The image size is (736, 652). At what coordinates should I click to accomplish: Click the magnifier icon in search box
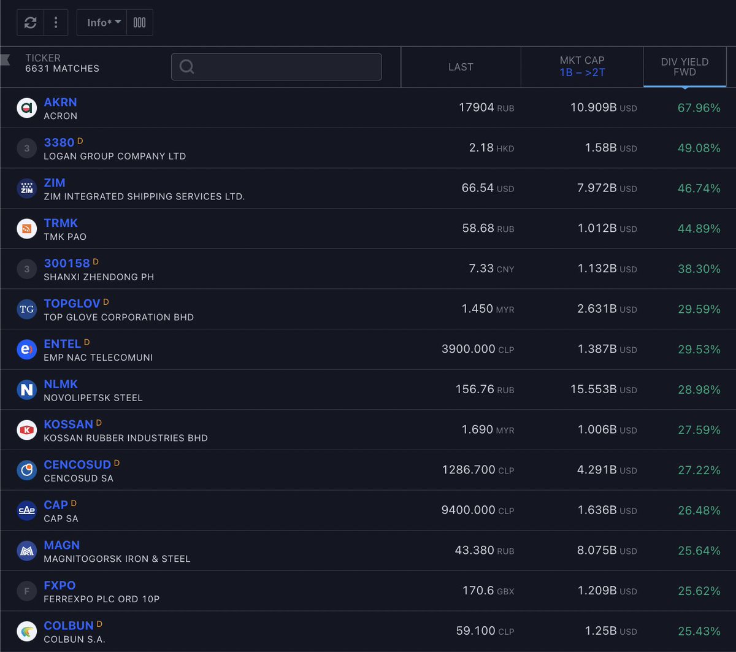click(x=187, y=67)
